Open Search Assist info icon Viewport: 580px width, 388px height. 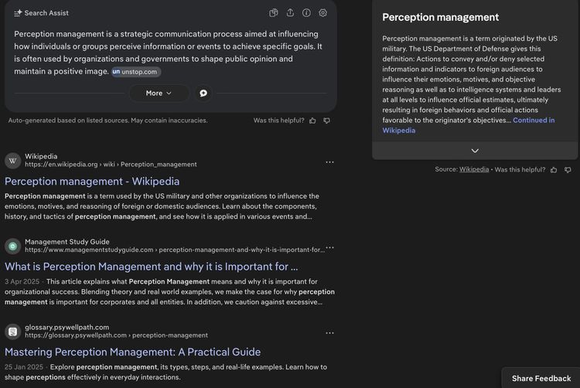click(x=306, y=13)
